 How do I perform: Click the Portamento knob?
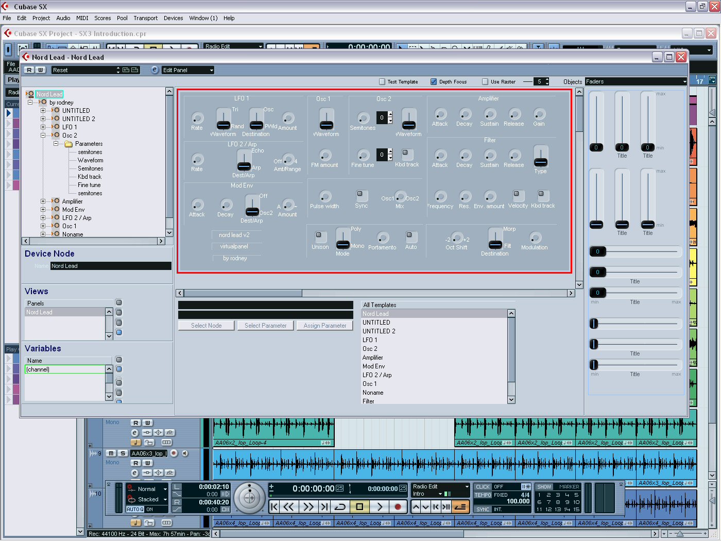point(383,238)
